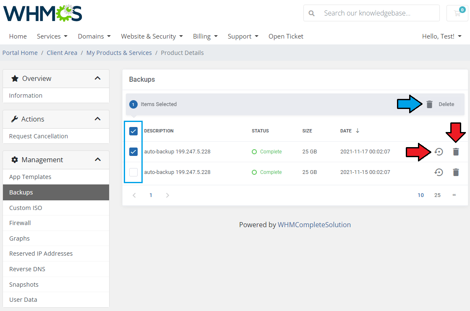Open the Services dropdown menu
Viewport: 470px width, 311px height.
[x=52, y=36]
